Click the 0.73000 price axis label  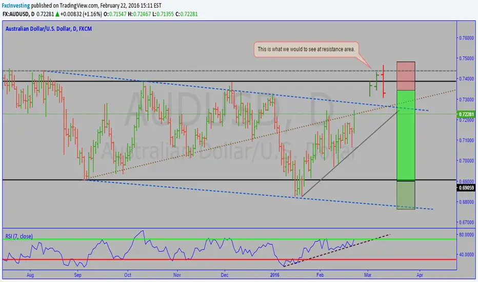(x=466, y=99)
